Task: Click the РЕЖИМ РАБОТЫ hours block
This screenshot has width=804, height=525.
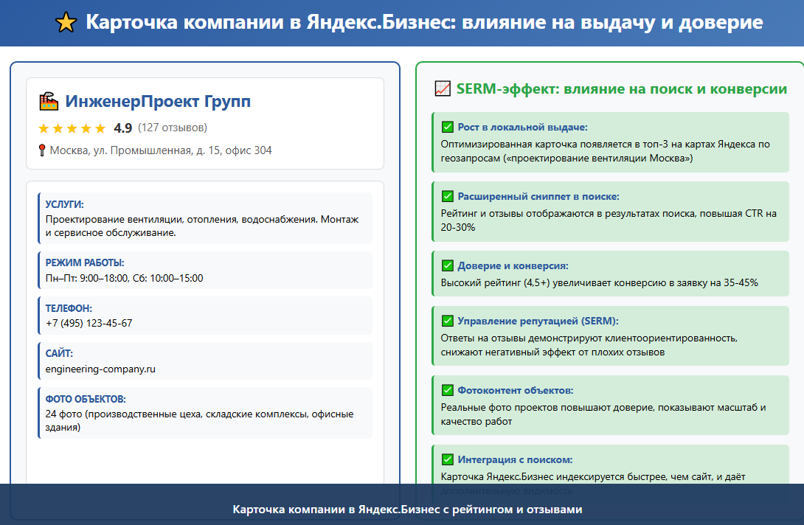Action: click(205, 270)
